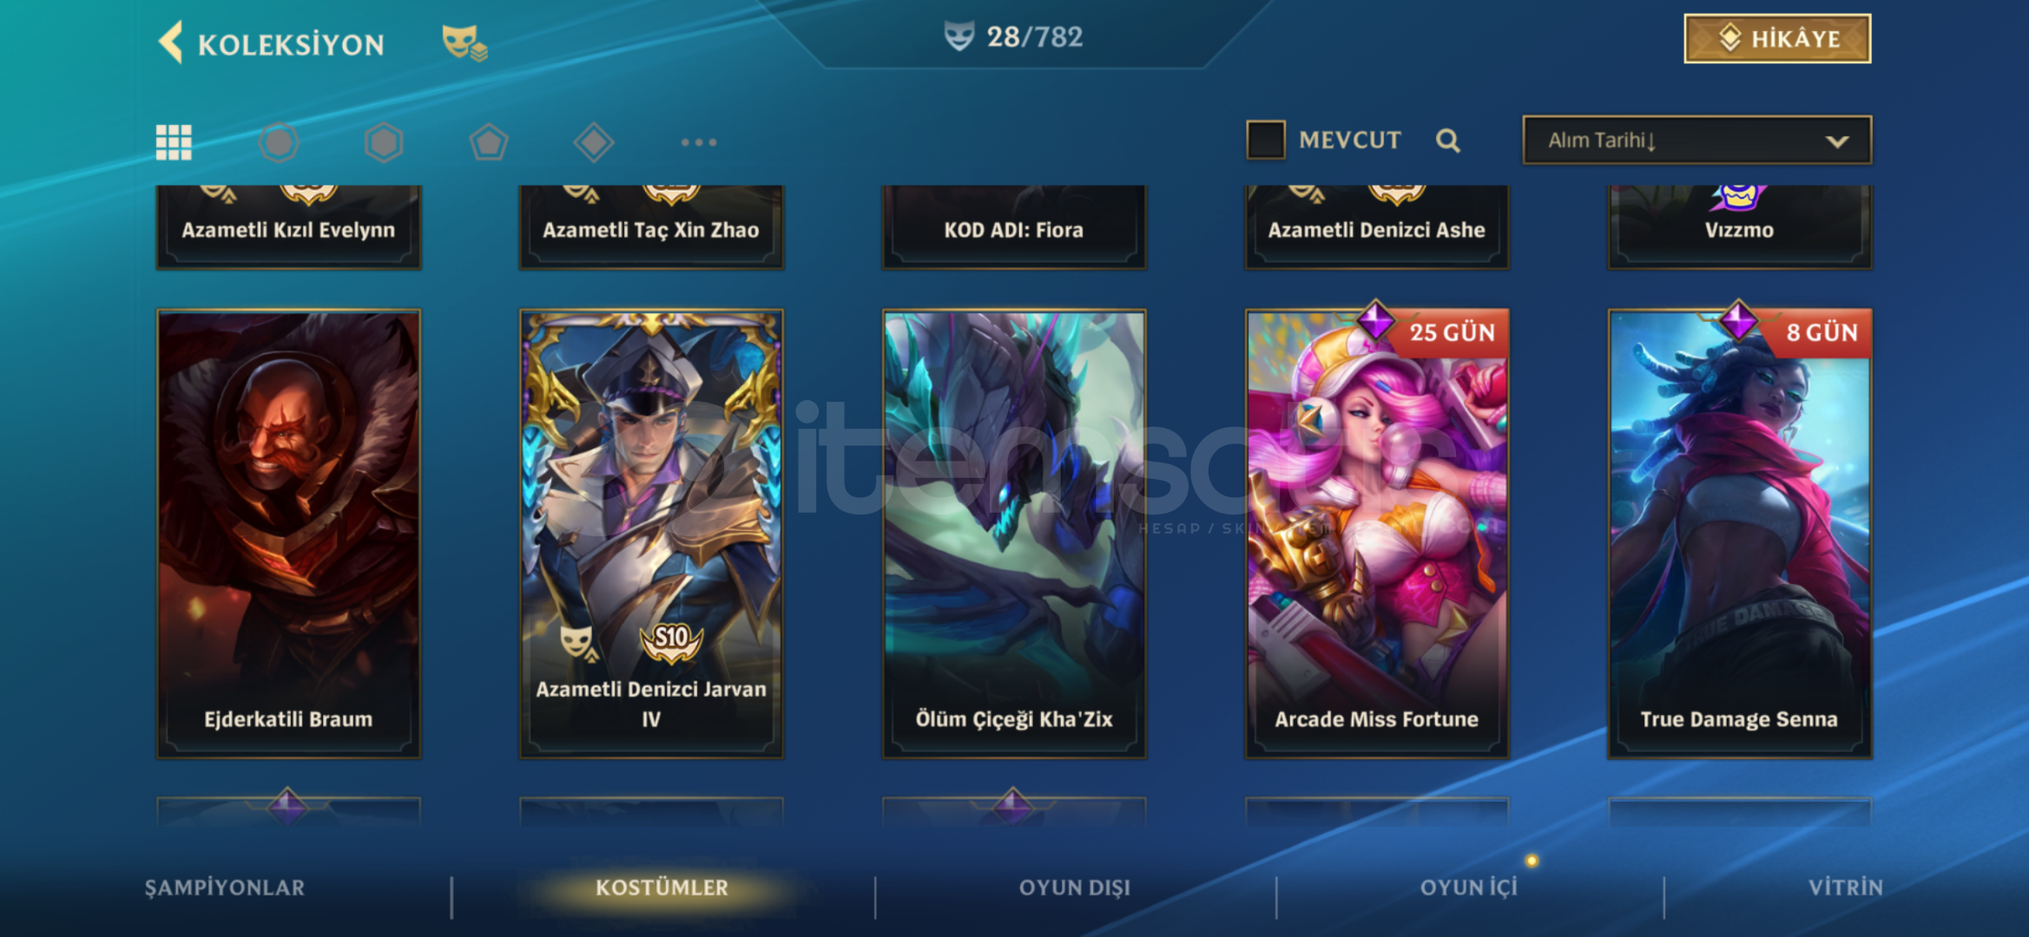Click the Hikâye button
Image resolution: width=2029 pixels, height=937 pixels.
pyautogui.click(x=1777, y=39)
